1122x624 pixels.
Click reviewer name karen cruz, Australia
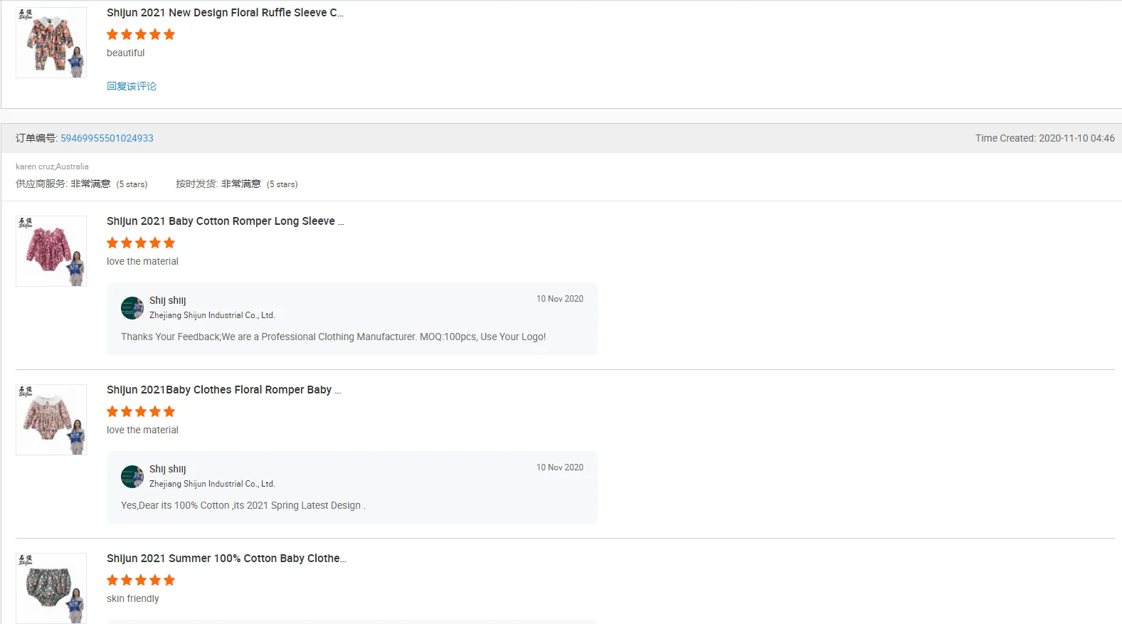tap(52, 166)
